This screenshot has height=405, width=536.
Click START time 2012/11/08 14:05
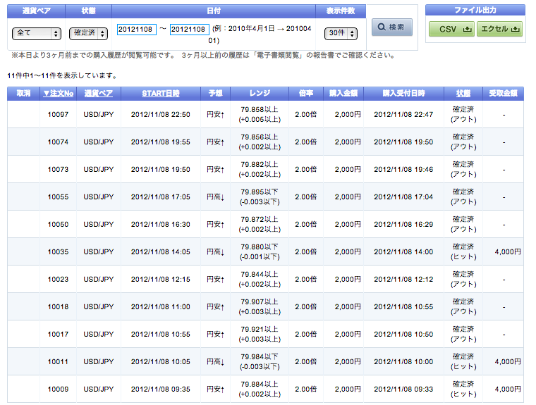(x=160, y=252)
